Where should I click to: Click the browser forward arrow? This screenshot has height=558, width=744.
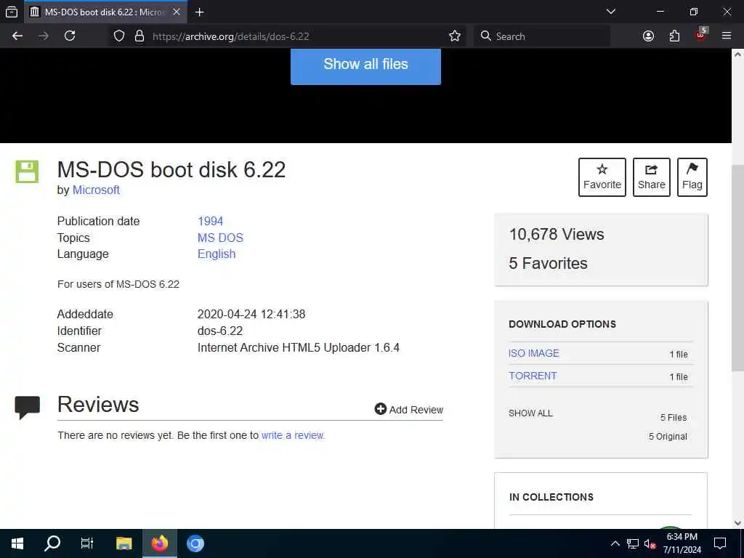pos(44,36)
